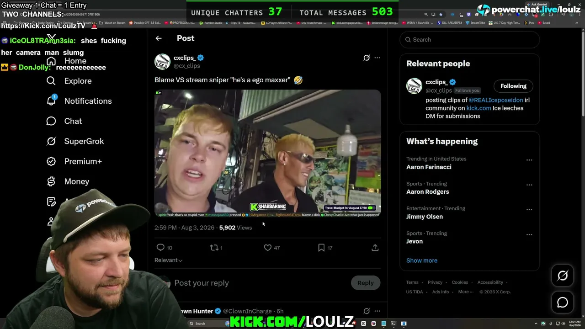585x329 pixels.
Task: Select Premium+ in the navigation menu
Action: click(x=83, y=161)
